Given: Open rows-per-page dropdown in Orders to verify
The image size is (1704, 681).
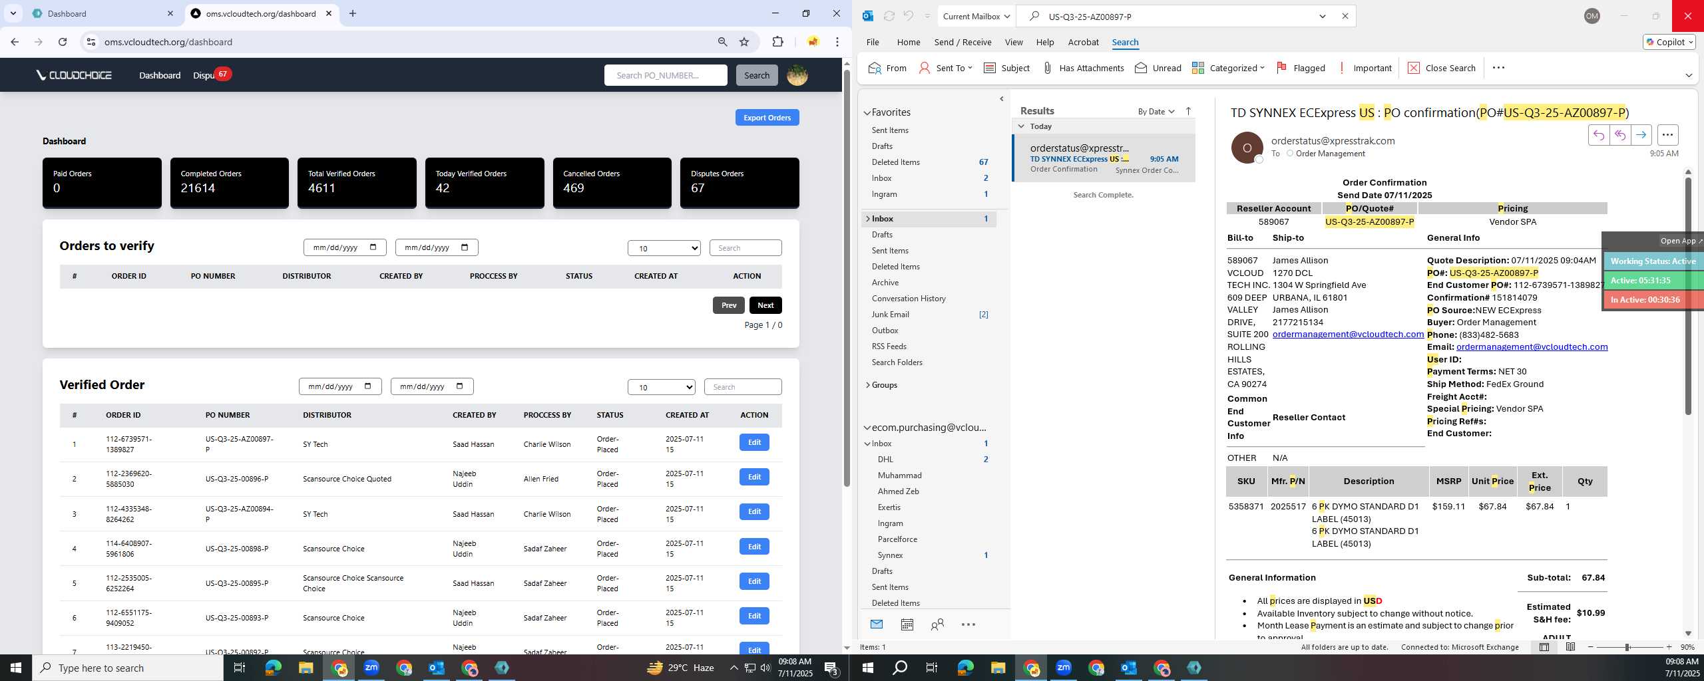Looking at the screenshot, I should point(664,248).
